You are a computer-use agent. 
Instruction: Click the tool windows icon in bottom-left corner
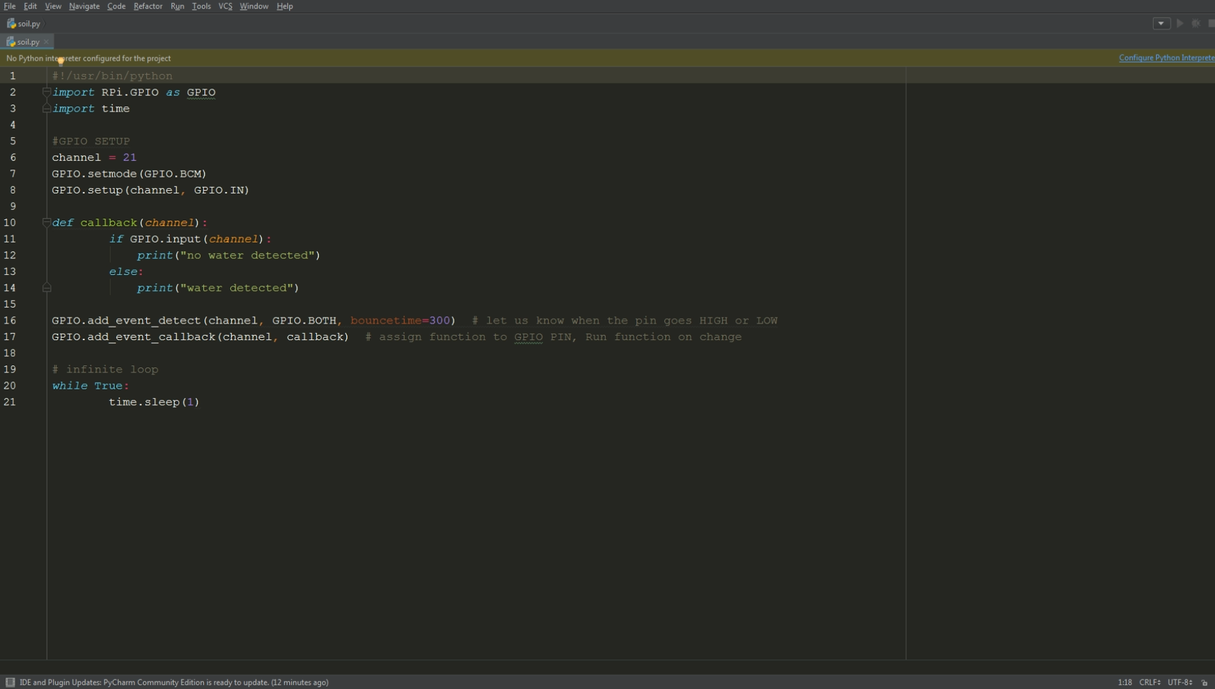point(10,682)
